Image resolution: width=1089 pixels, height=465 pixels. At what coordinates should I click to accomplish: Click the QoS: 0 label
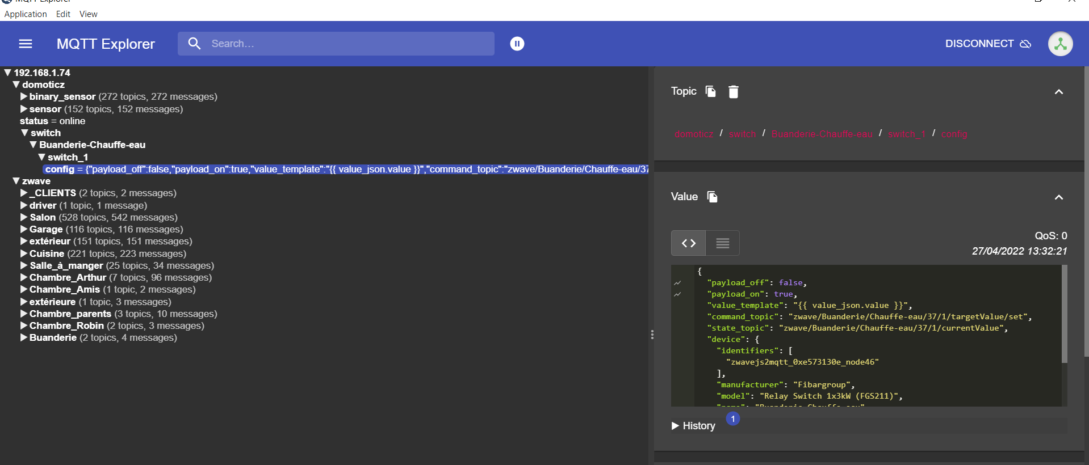[1050, 236]
